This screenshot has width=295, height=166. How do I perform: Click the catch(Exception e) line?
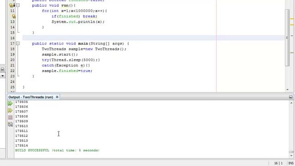pyautogui.click(x=66, y=65)
